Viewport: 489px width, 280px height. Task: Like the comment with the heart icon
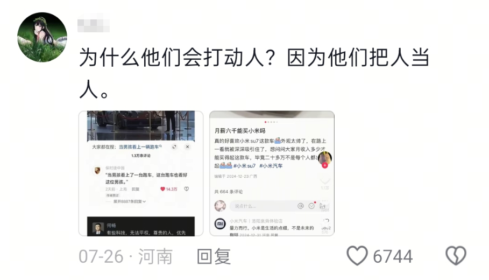pyautogui.click(x=357, y=256)
